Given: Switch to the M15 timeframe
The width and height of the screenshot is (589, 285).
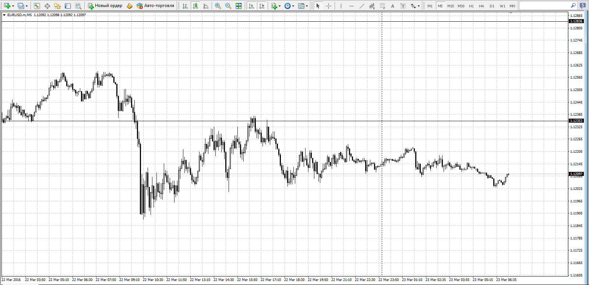Looking at the screenshot, I should [x=451, y=6].
